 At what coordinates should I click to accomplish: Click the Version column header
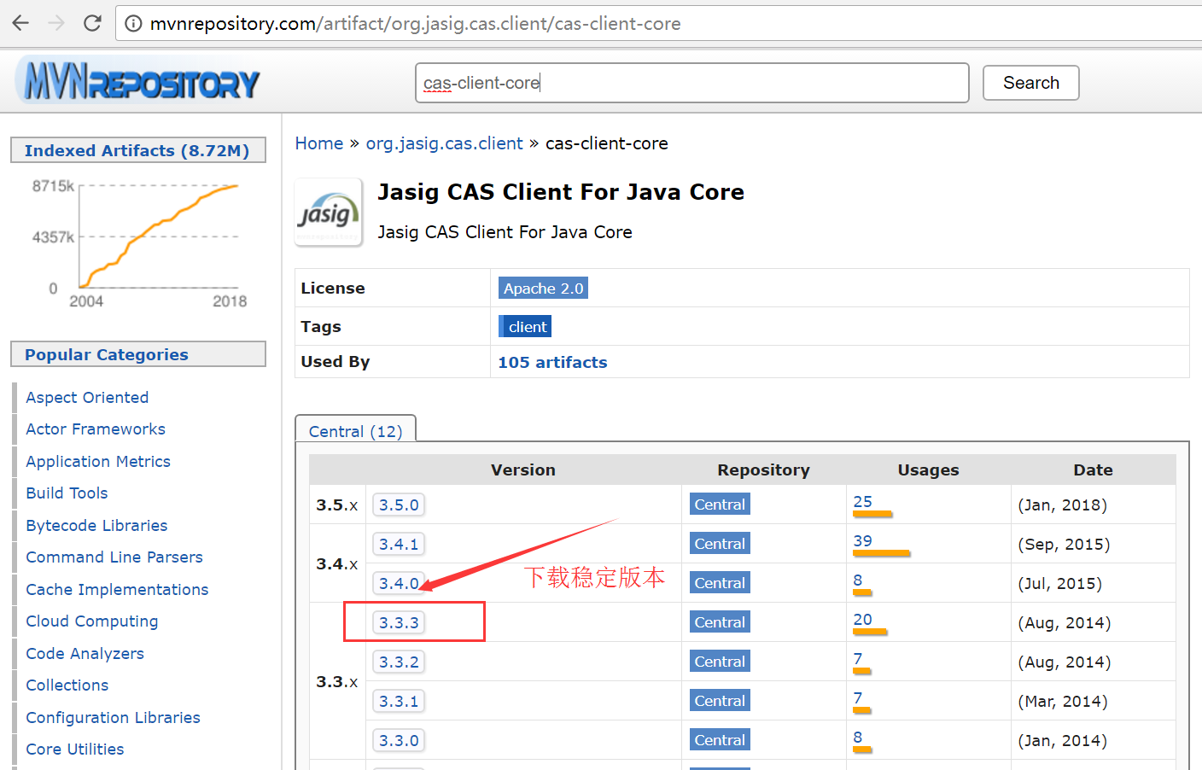pyautogui.click(x=523, y=470)
